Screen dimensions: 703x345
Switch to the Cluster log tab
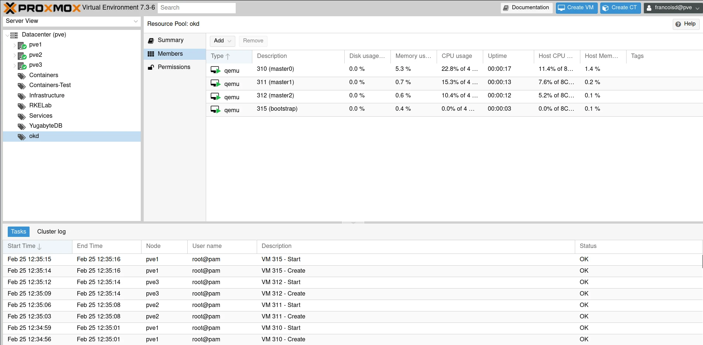click(51, 232)
